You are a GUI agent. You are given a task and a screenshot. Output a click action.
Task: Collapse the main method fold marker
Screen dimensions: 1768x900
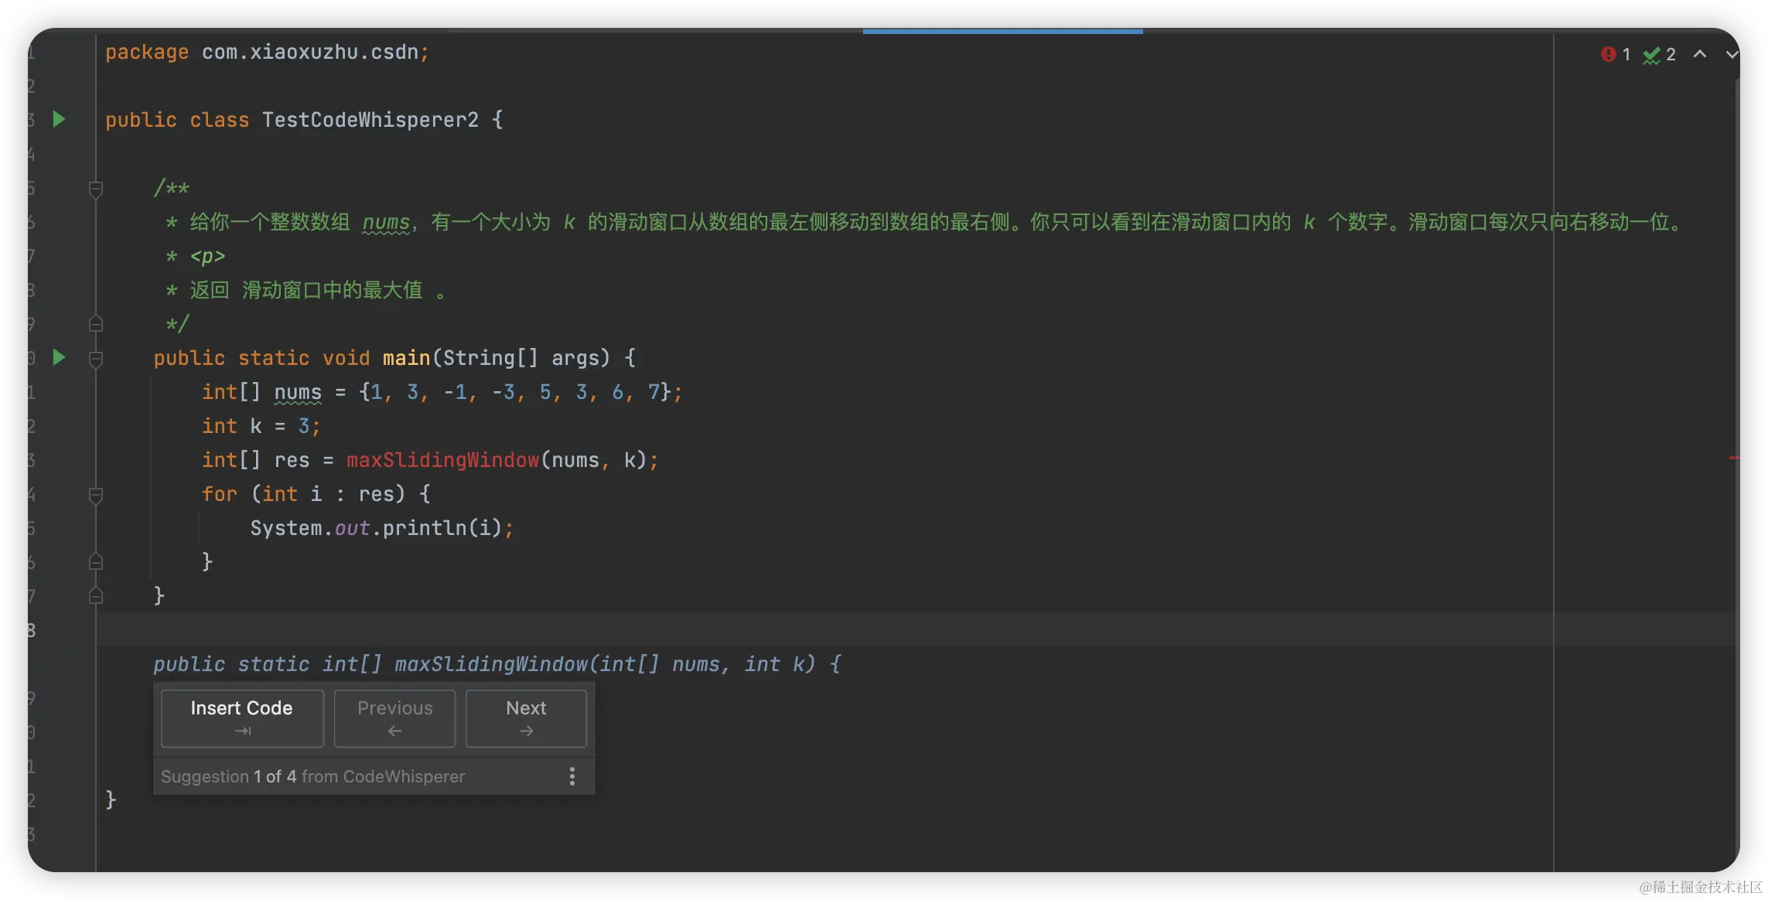(96, 359)
